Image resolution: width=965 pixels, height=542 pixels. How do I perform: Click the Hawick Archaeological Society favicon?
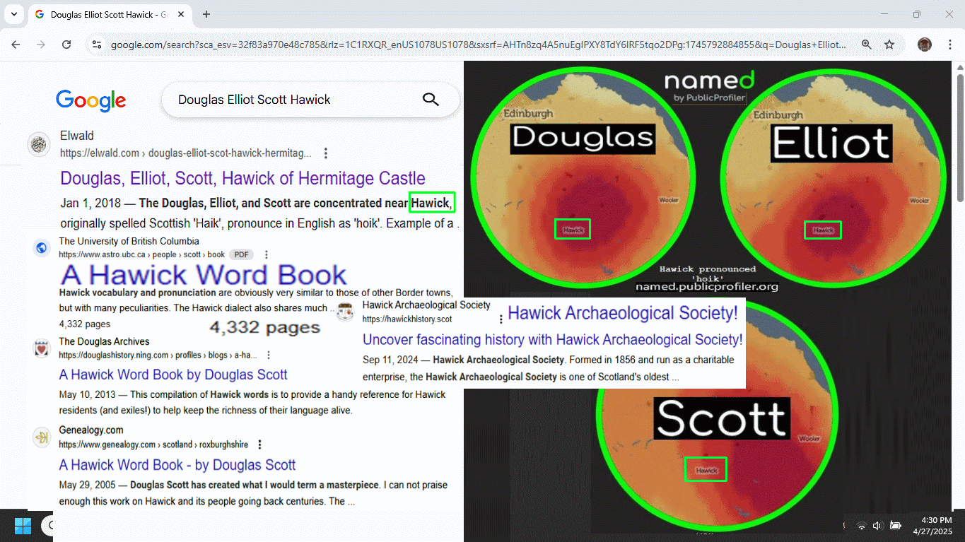tap(345, 312)
